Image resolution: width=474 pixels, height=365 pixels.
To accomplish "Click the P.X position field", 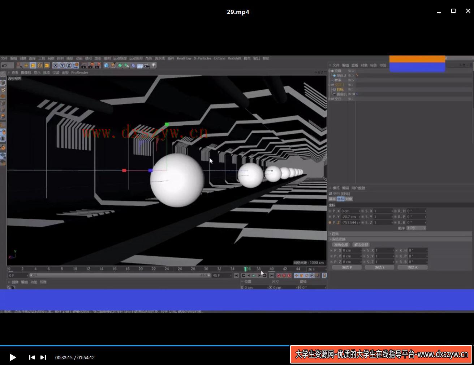I will click(x=350, y=211).
